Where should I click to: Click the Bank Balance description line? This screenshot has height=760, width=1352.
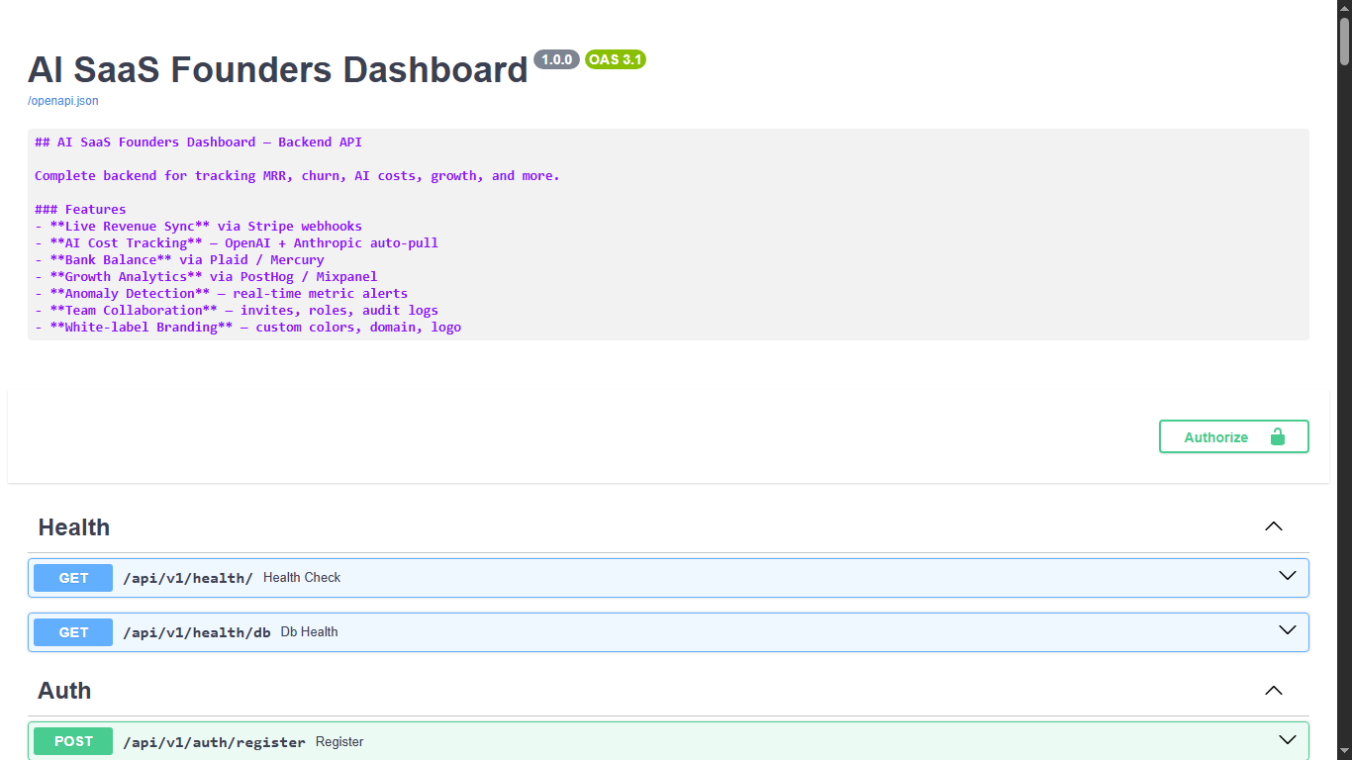coord(179,259)
